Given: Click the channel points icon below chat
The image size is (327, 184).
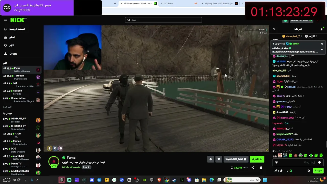Looking at the screenshot, I should click(x=282, y=171).
